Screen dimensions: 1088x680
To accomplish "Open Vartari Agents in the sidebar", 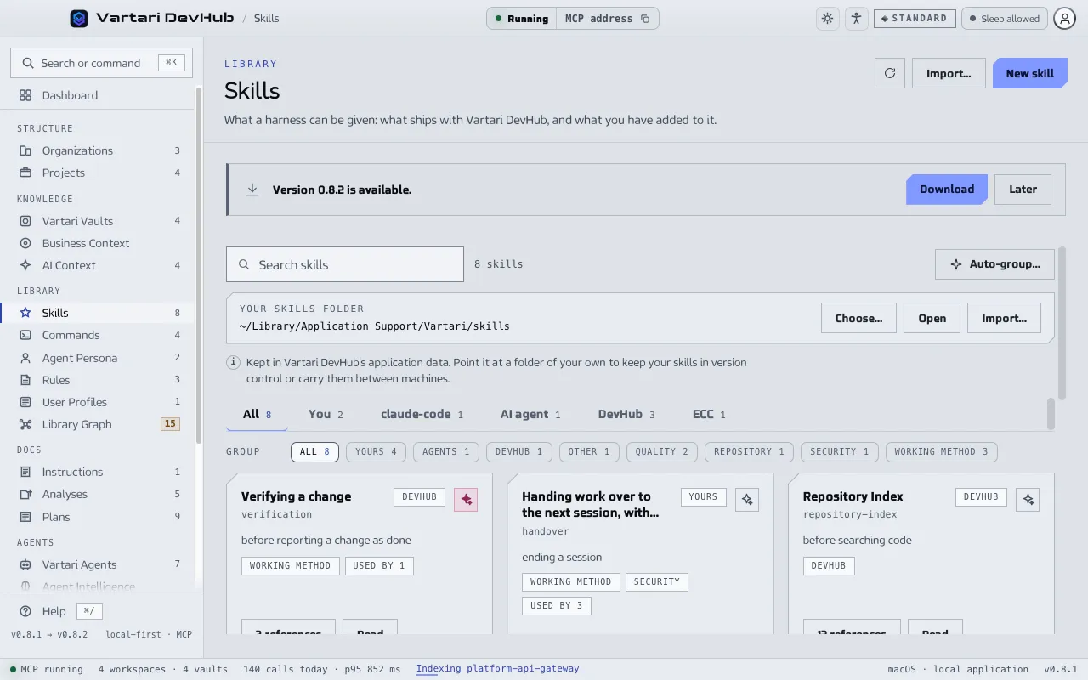I will click(99, 564).
